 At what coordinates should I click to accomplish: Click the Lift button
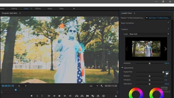click(77, 96)
